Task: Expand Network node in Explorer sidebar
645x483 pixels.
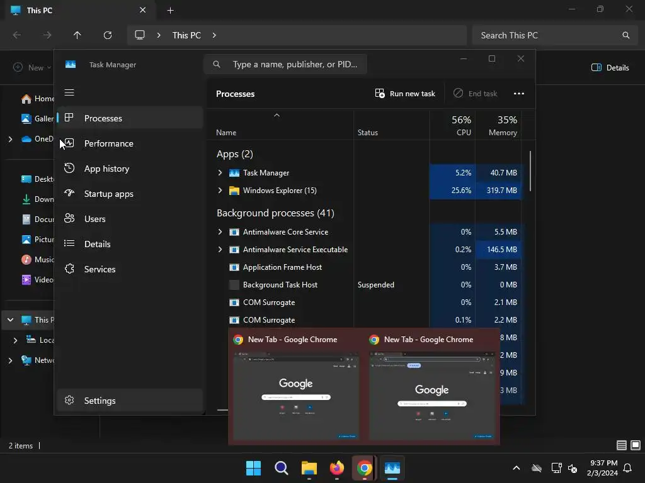Action: click(x=10, y=360)
